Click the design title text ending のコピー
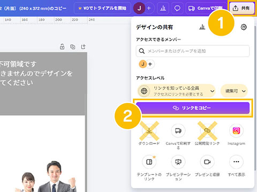257x192 pixels. 33,8
